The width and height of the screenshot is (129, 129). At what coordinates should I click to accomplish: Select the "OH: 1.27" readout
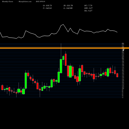pos(88,8)
